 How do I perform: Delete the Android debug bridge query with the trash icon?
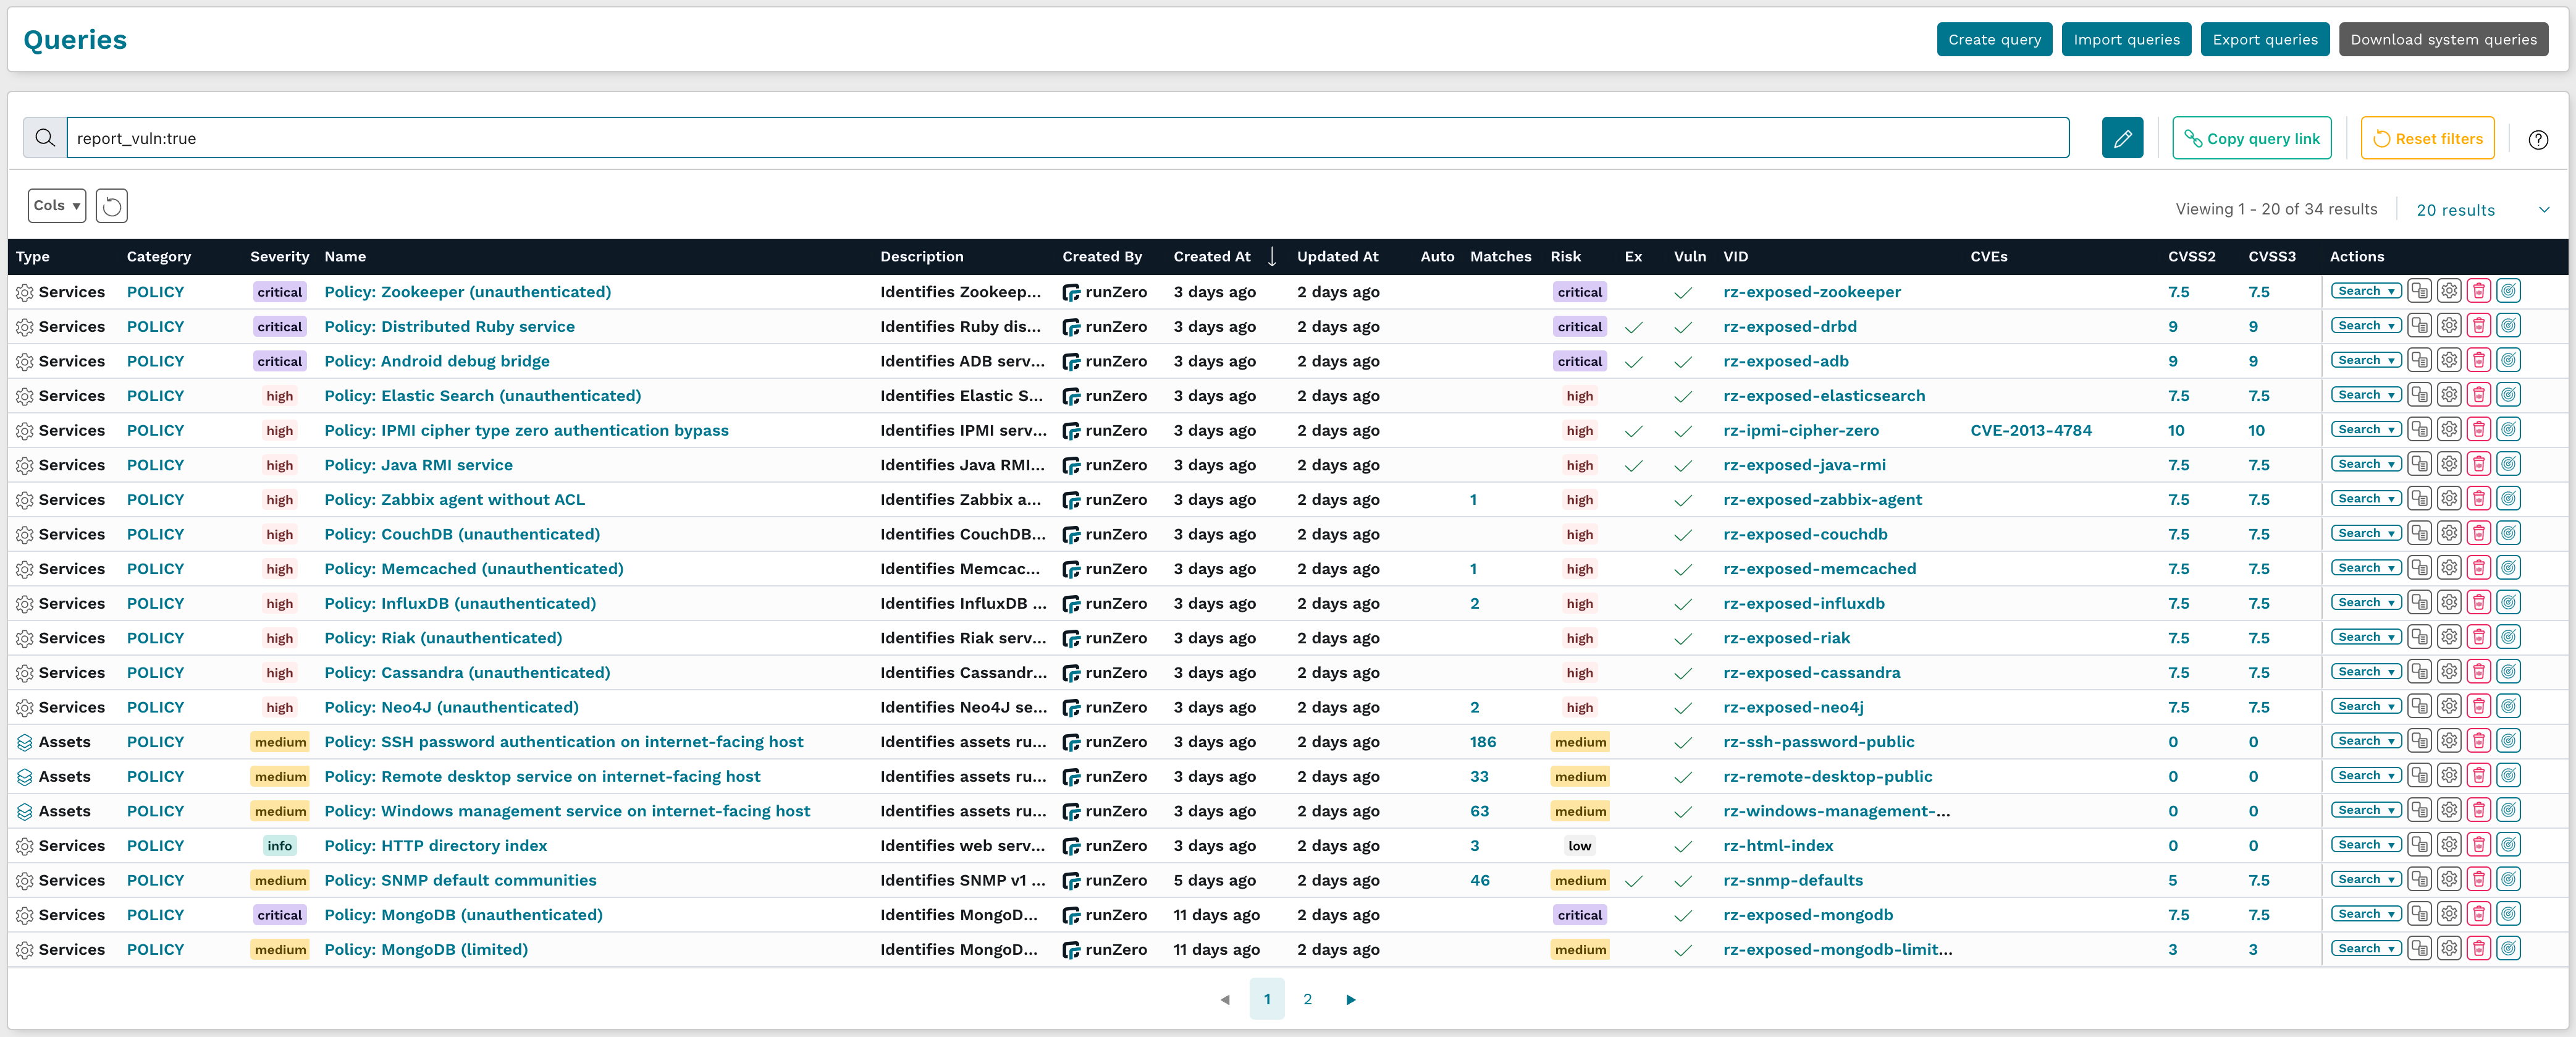(2479, 360)
